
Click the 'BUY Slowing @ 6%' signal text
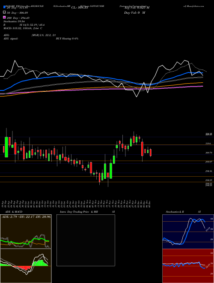[67, 39]
